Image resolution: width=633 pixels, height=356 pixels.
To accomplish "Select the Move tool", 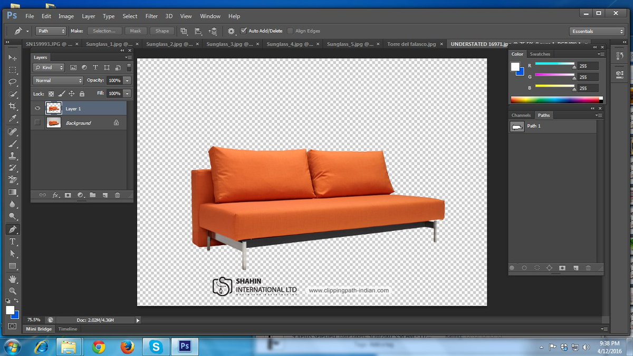I will [x=13, y=57].
